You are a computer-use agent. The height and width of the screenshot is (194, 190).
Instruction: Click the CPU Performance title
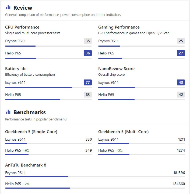click(22, 27)
